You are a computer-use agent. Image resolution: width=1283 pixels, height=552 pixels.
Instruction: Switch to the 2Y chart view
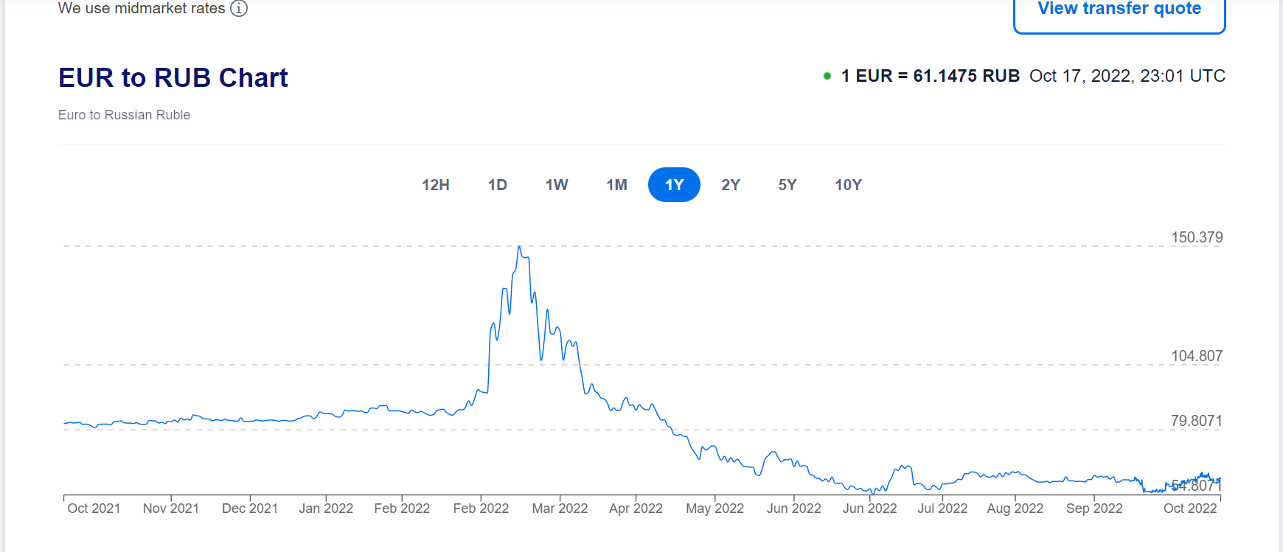[x=730, y=185]
